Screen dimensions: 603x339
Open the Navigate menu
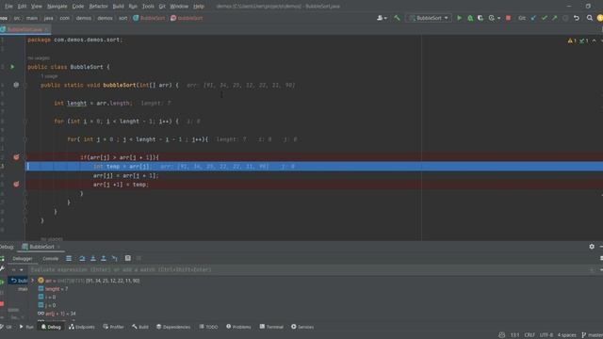click(x=57, y=7)
